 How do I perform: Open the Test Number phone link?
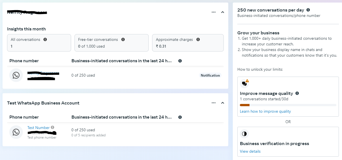(38, 128)
